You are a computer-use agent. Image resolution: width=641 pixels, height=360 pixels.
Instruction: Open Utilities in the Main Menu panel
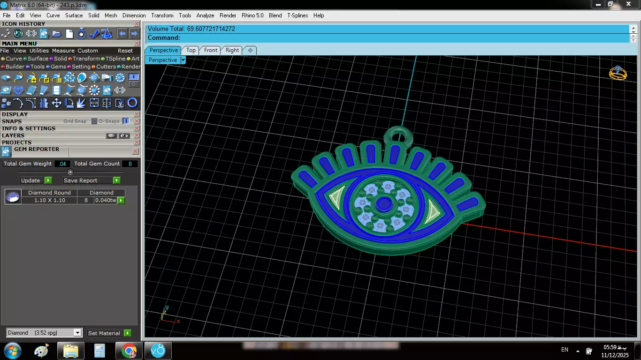39,51
